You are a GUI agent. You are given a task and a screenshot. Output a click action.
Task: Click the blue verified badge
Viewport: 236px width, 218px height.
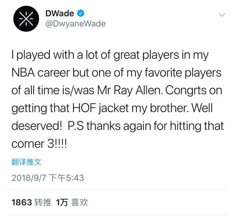tap(81, 13)
